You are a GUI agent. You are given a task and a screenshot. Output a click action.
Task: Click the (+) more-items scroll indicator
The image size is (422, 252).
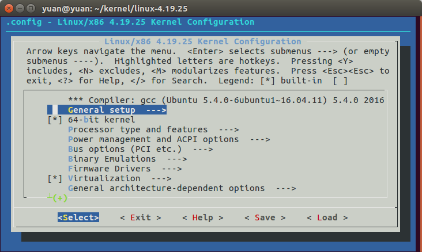[x=60, y=198]
